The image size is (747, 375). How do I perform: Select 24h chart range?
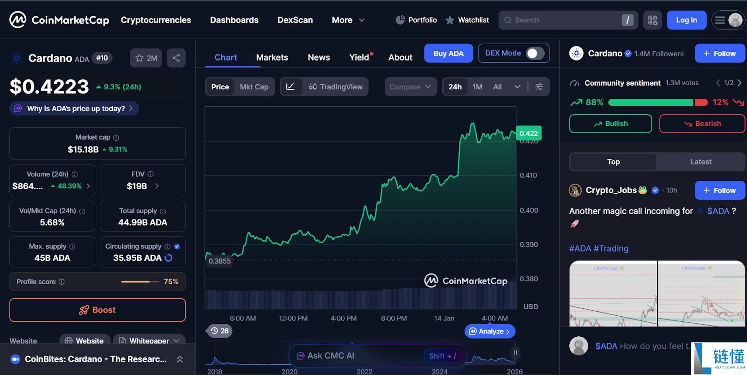pos(455,87)
